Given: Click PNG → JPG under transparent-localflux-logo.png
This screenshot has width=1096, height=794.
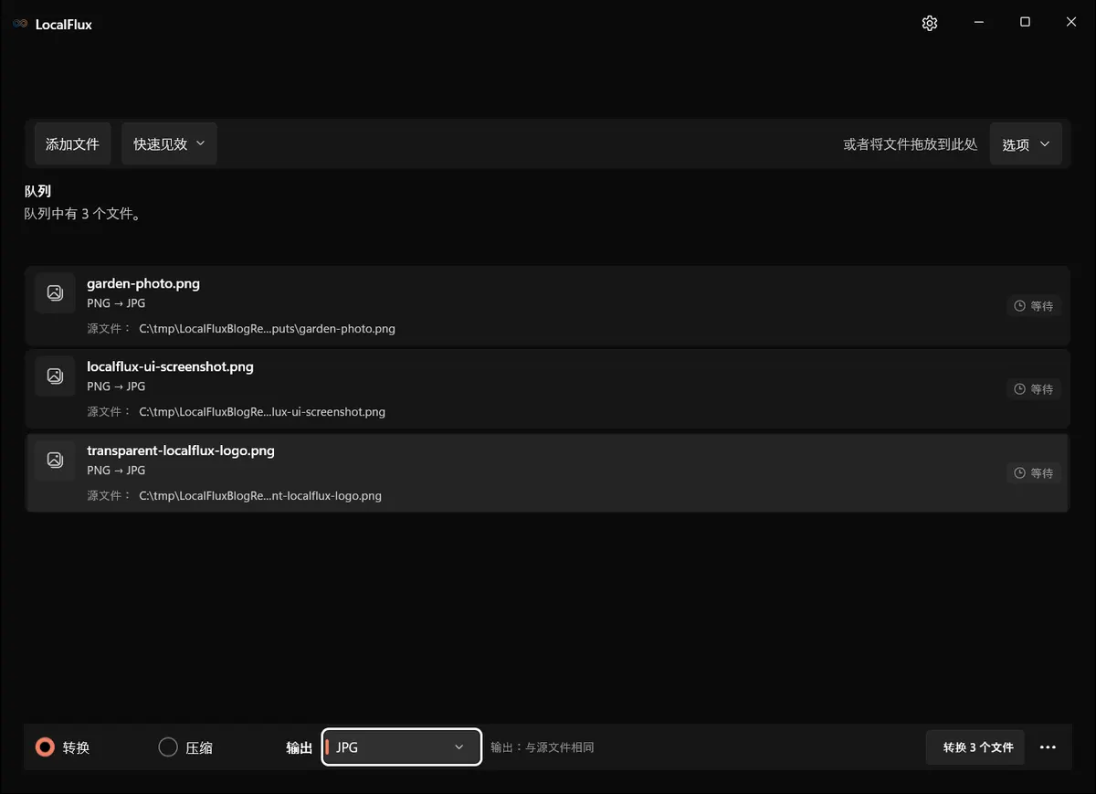Looking at the screenshot, I should (116, 471).
